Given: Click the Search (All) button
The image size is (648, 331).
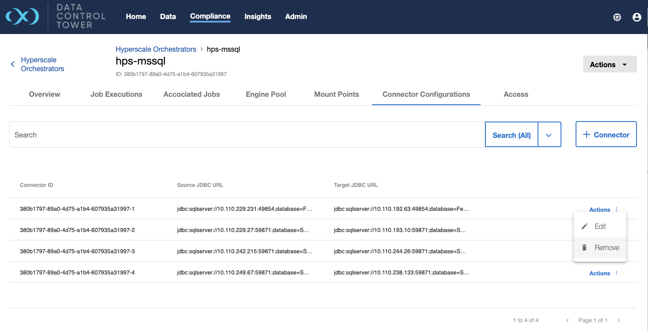Looking at the screenshot, I should tap(512, 135).
